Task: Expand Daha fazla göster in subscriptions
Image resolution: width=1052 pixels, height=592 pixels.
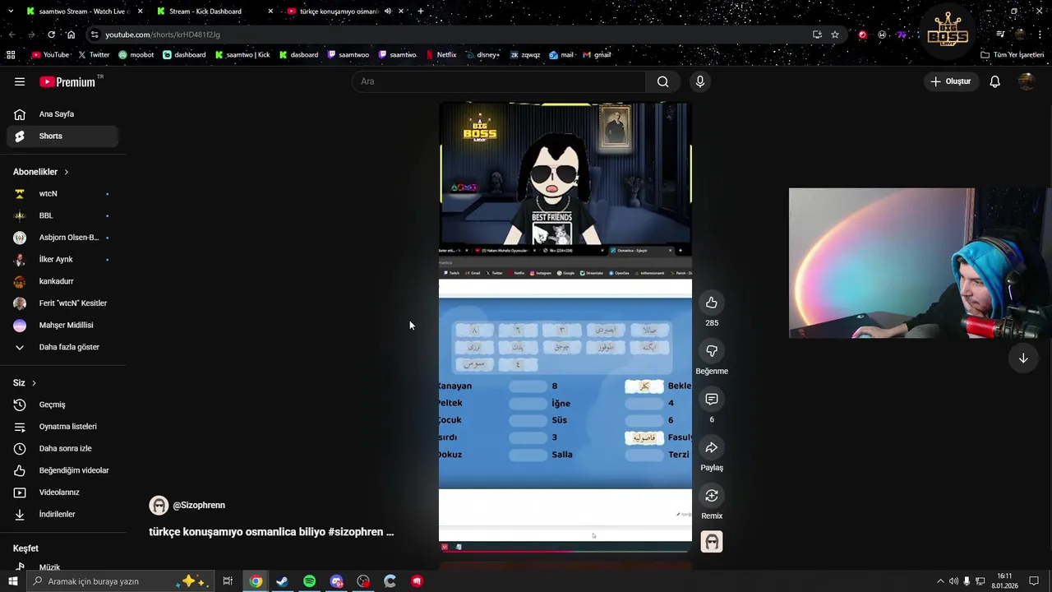Action: coord(62,347)
